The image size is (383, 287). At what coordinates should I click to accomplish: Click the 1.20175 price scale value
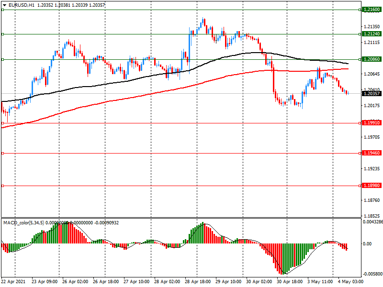click(x=372, y=106)
